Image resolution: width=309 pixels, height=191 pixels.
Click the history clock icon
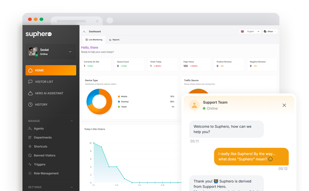click(30, 105)
